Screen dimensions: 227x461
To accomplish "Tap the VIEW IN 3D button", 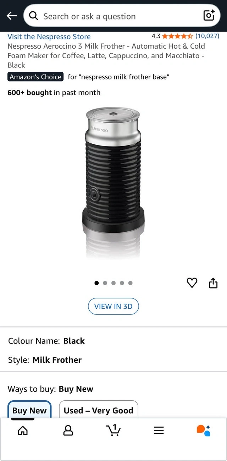I will (x=113, y=306).
